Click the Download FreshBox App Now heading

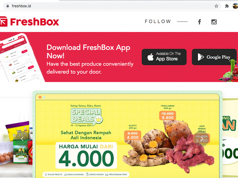click(x=88, y=51)
